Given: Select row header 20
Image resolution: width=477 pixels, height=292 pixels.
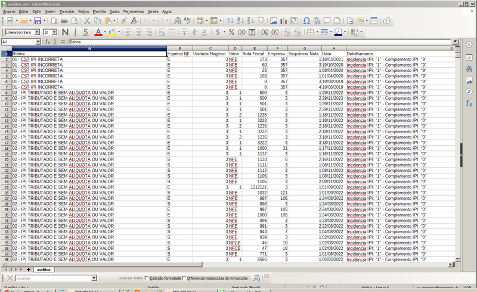Looking at the screenshot, I should [7, 159].
